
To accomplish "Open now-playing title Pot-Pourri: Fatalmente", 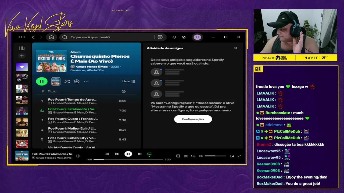I will tap(52, 154).
